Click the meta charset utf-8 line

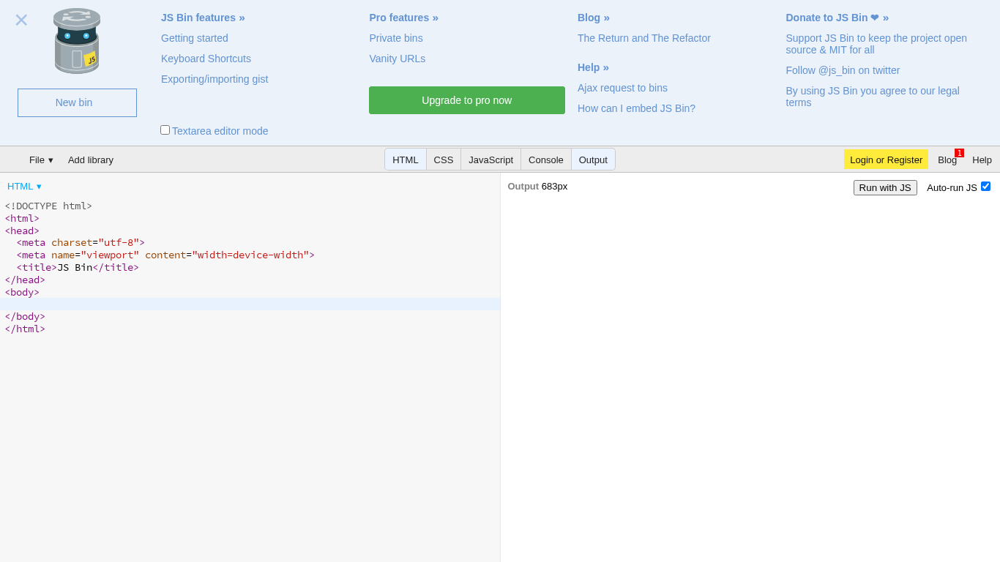pos(81,243)
